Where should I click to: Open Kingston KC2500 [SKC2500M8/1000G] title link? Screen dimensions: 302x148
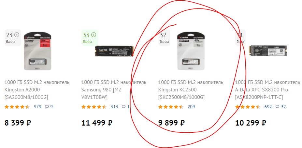[x=191, y=90]
